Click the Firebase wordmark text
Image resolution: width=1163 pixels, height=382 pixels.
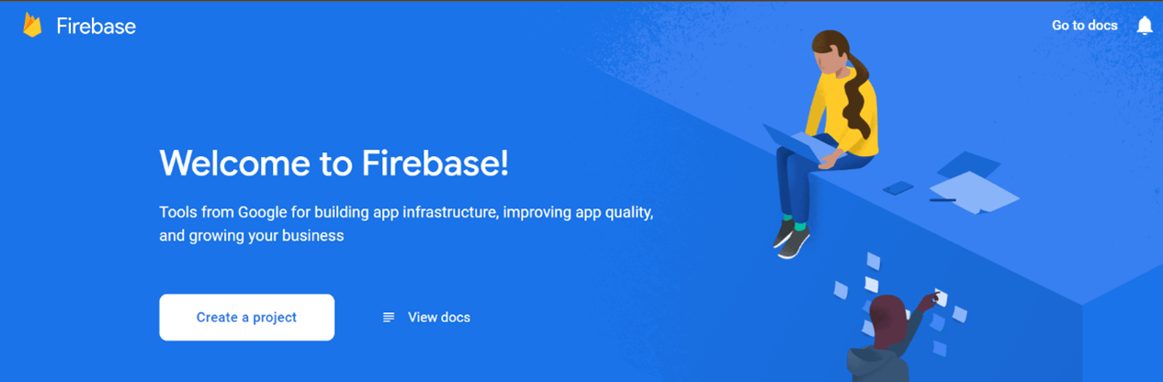(x=96, y=26)
